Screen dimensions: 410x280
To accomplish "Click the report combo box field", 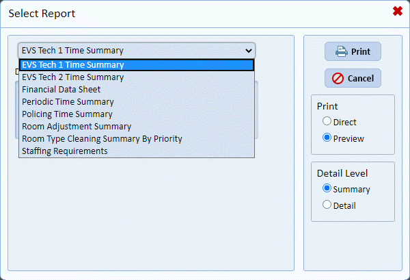I will tap(130, 51).
